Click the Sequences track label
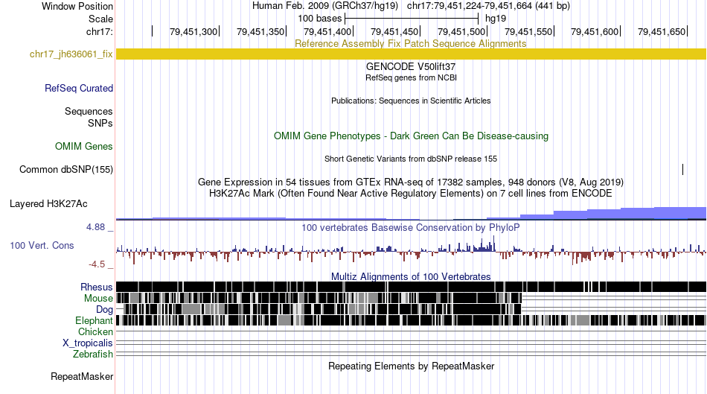 click(89, 111)
